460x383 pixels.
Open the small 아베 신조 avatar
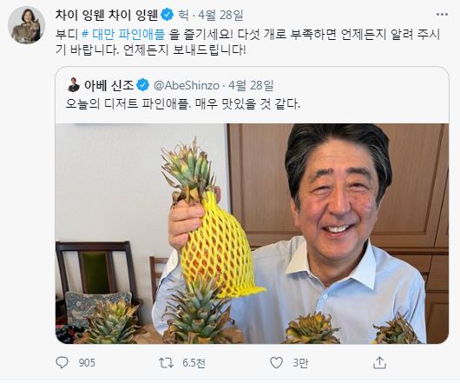tap(73, 85)
